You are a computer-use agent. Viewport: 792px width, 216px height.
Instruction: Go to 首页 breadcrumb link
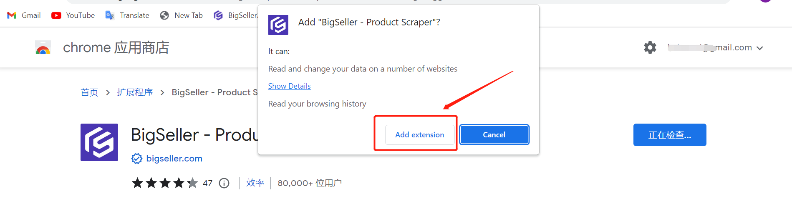pyautogui.click(x=89, y=92)
